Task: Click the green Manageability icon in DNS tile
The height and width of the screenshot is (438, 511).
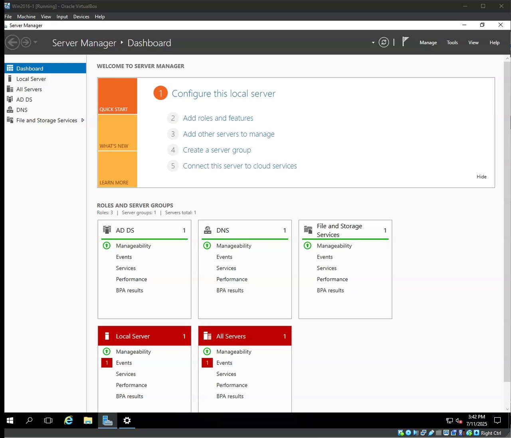Action: tap(207, 246)
